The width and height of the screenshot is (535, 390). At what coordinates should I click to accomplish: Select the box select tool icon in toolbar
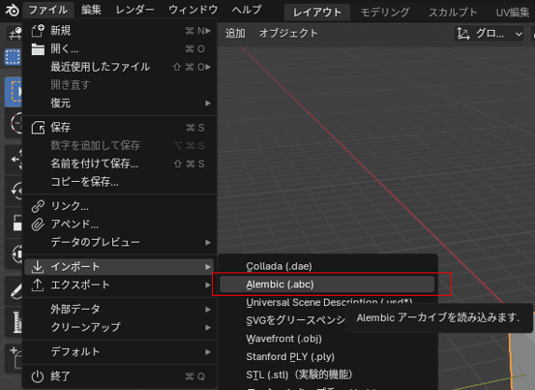tap(14, 92)
